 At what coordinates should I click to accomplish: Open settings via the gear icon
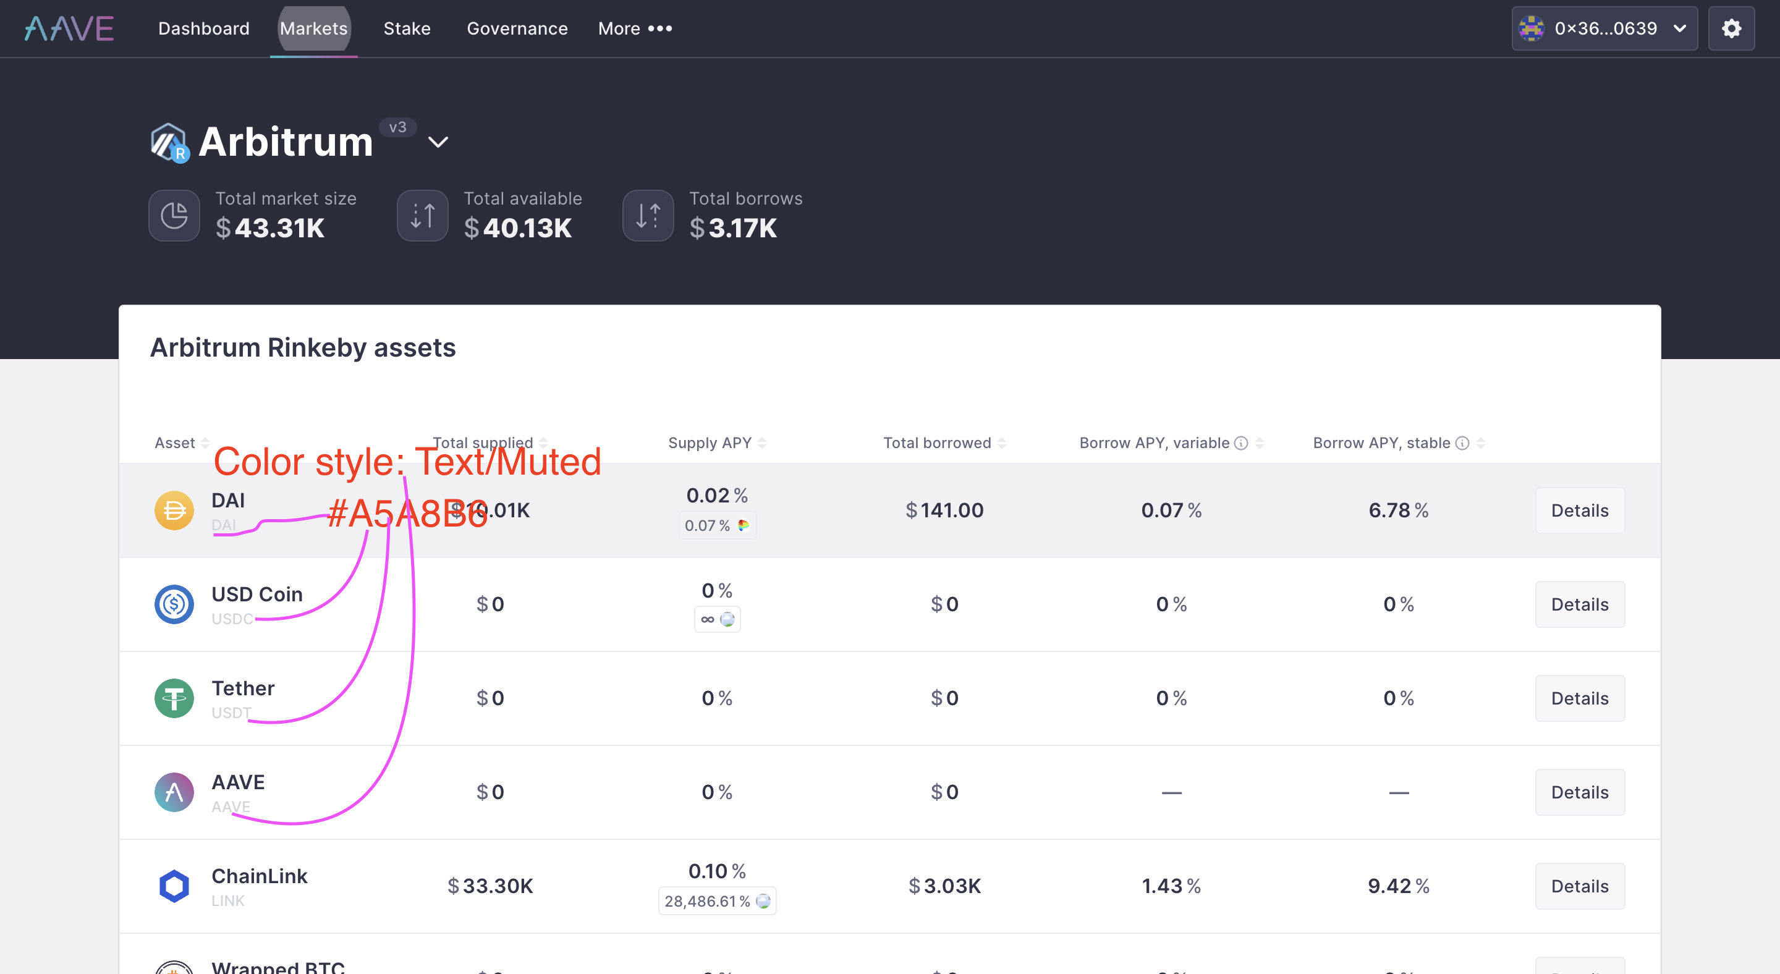tap(1732, 28)
